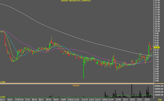Click the 6.00 price axis value
The width and height of the screenshot is (164, 101).
tap(157, 78)
